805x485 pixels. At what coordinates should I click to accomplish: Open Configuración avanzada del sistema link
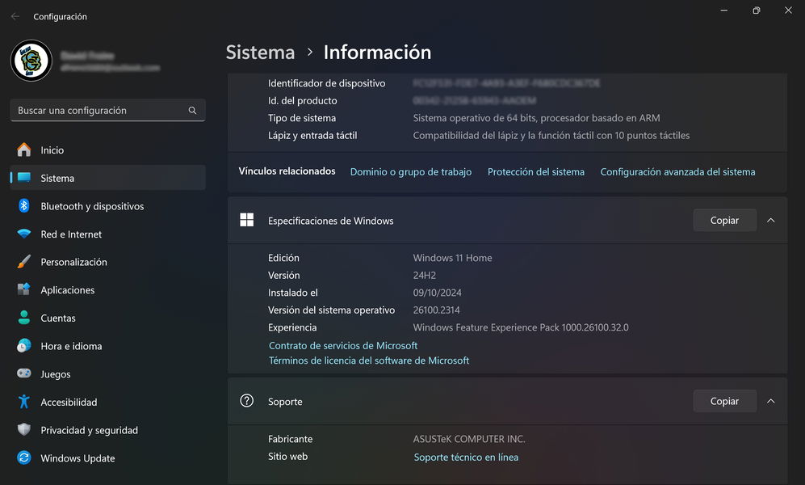coord(677,171)
